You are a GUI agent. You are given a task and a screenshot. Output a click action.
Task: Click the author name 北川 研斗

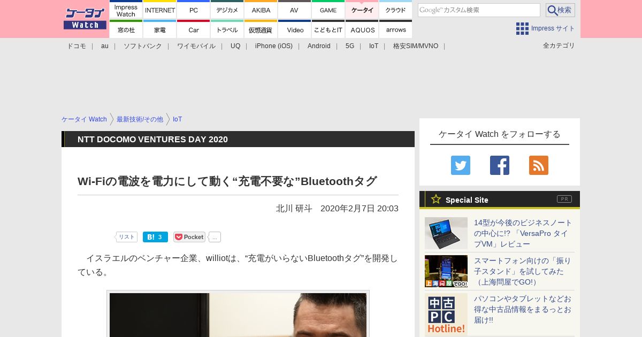(294, 208)
